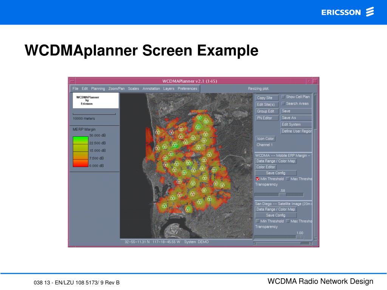Screen dimensions: 387x290
Task: Click the Channel 1 label
Action: [x=265, y=145]
